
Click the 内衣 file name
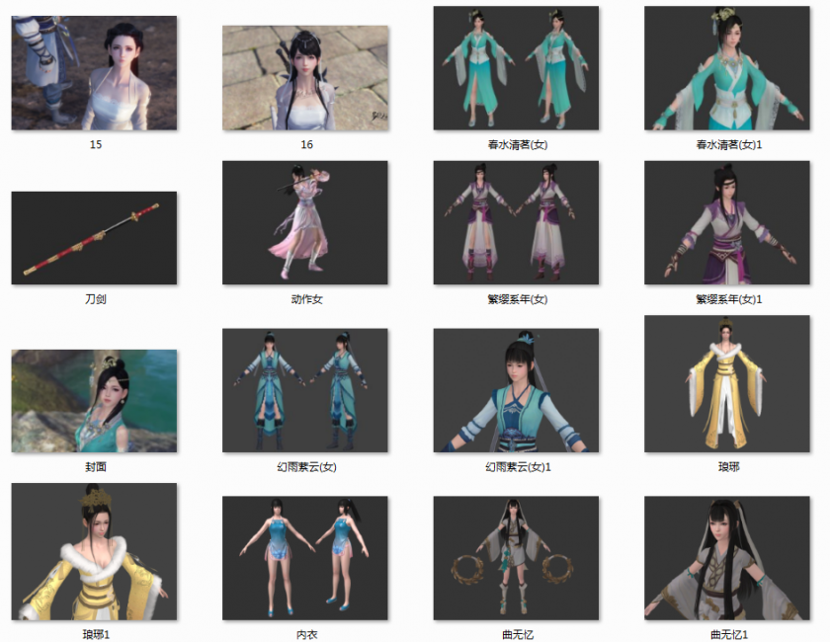306,634
